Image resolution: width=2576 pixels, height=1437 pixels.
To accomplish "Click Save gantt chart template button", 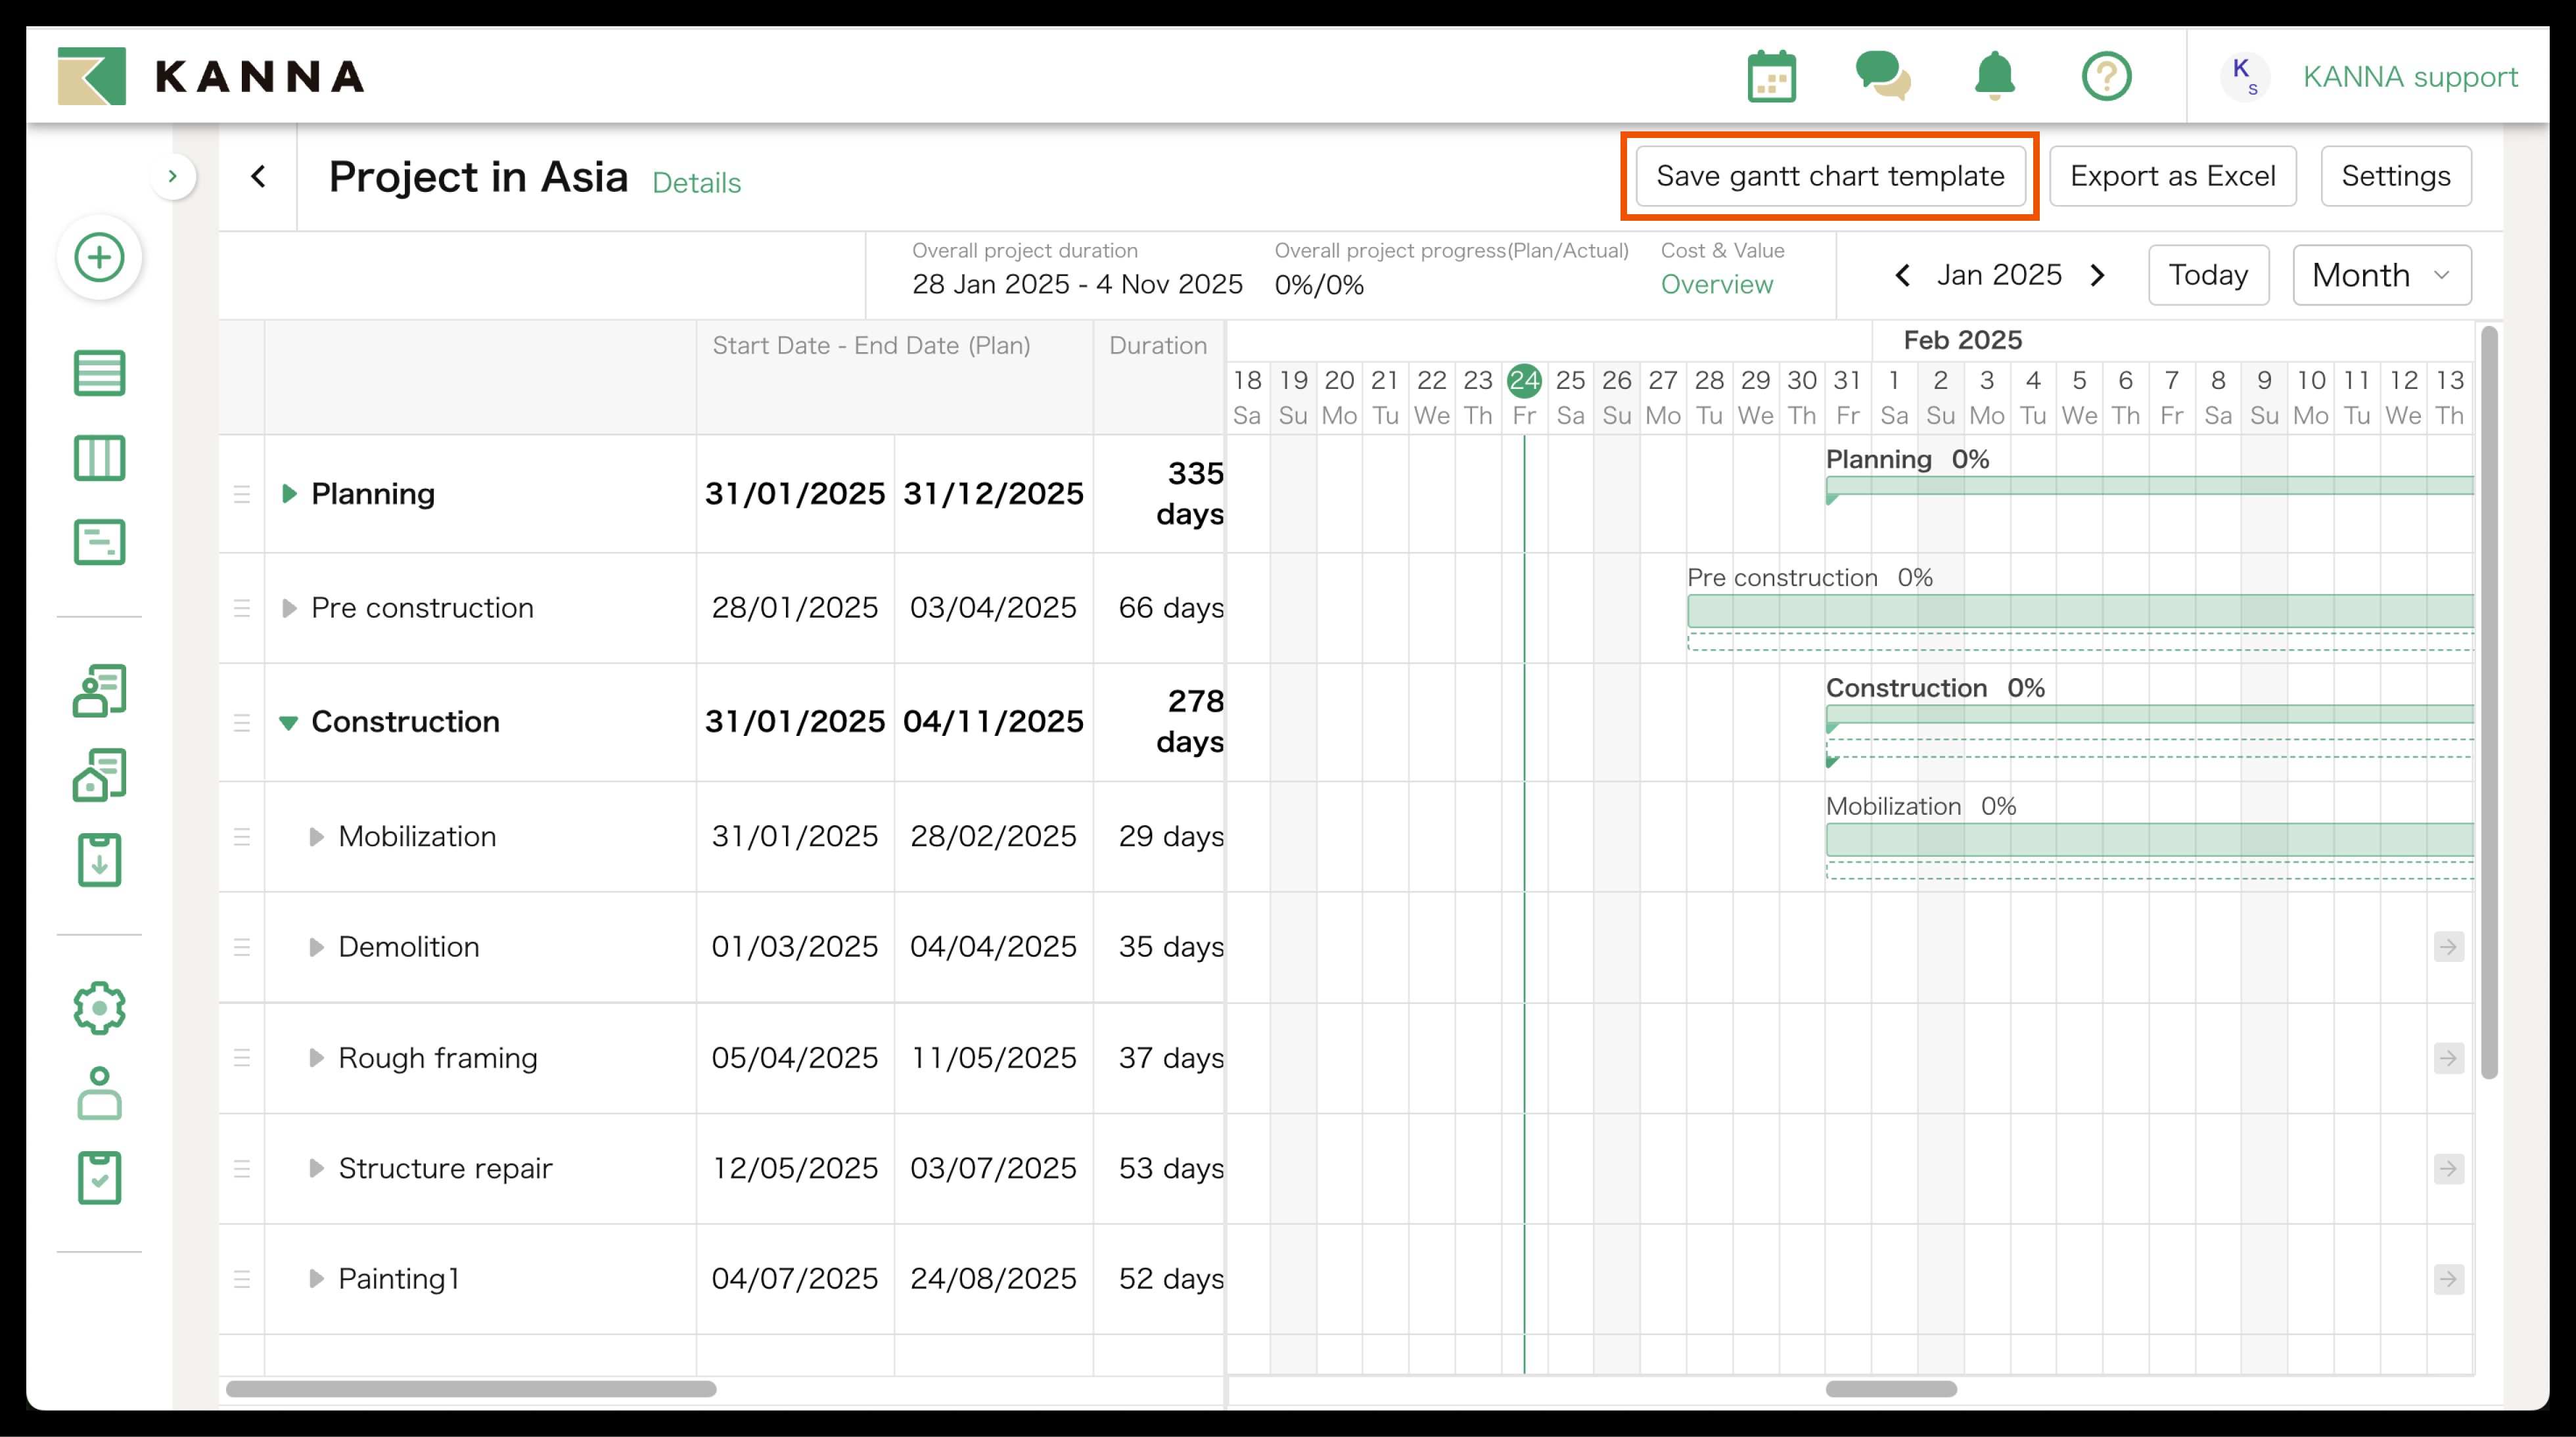I will 1830,176.
